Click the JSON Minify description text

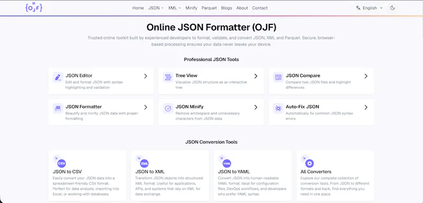pos(207,116)
